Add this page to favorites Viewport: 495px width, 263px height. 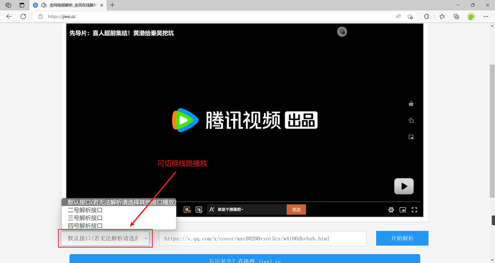(x=410, y=17)
